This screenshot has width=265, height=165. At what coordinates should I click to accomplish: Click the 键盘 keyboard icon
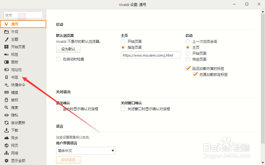point(7,92)
